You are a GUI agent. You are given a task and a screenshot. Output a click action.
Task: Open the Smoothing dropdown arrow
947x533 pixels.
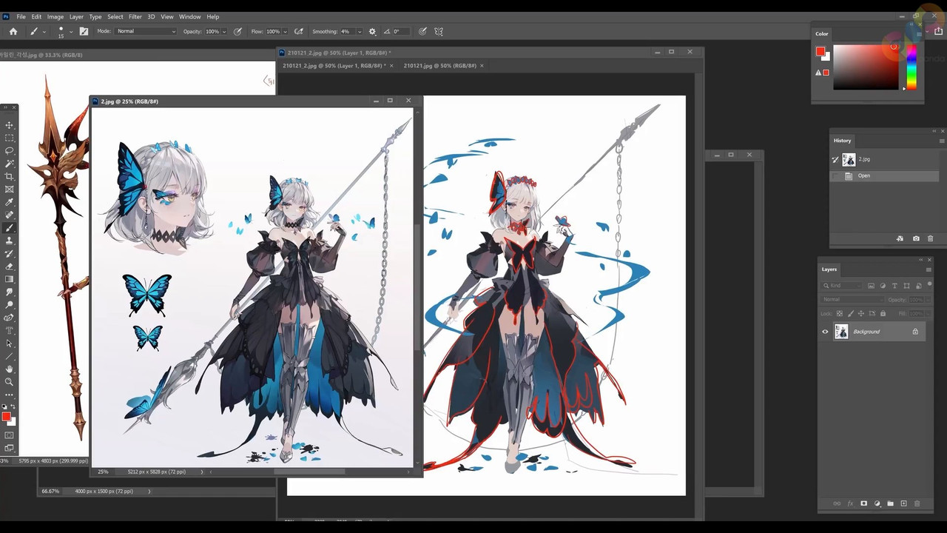360,31
